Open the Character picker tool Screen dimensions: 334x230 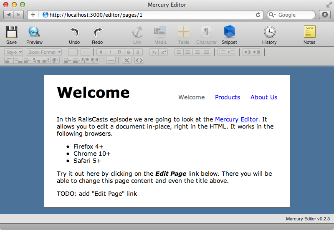tap(206, 35)
